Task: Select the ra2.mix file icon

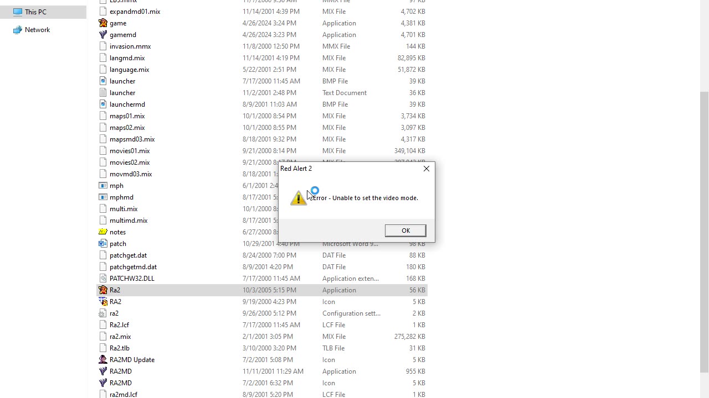Action: 103,337
